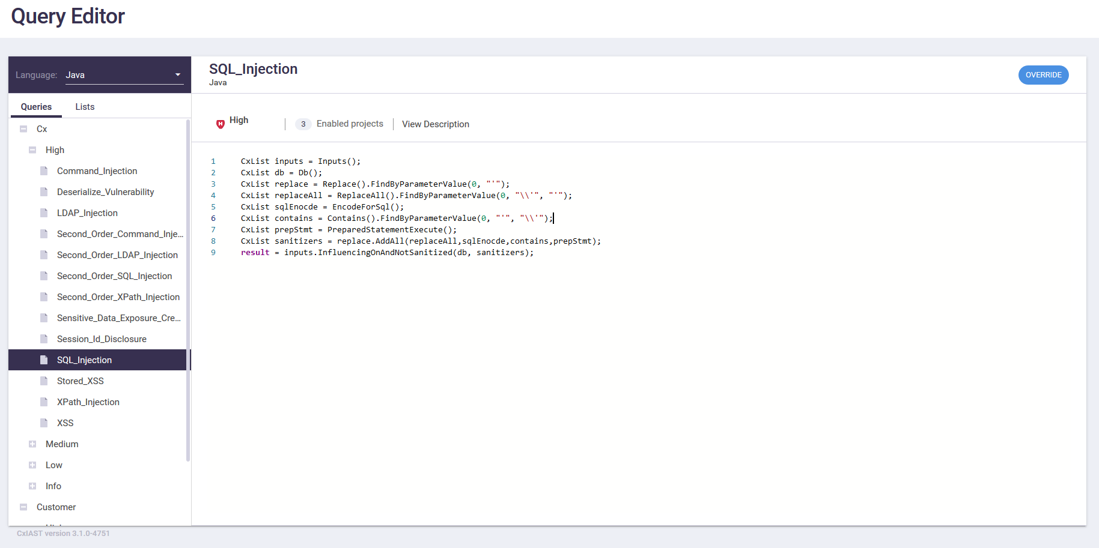Collapse the High severity folder
Screen dimensions: 1099x548
pos(32,150)
